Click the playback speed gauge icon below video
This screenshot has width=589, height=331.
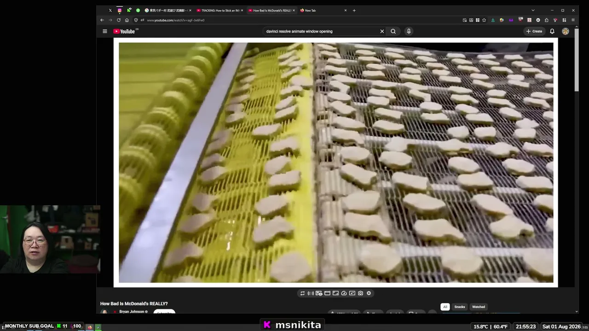(344, 293)
